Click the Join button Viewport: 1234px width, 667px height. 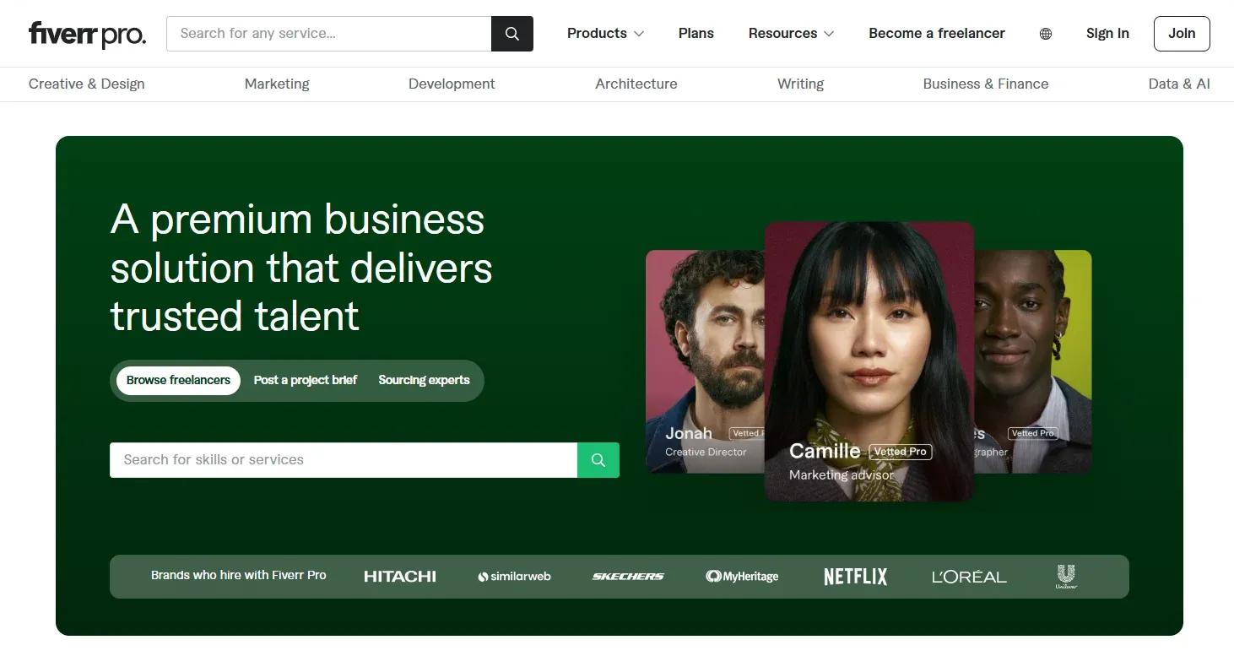pos(1181,33)
